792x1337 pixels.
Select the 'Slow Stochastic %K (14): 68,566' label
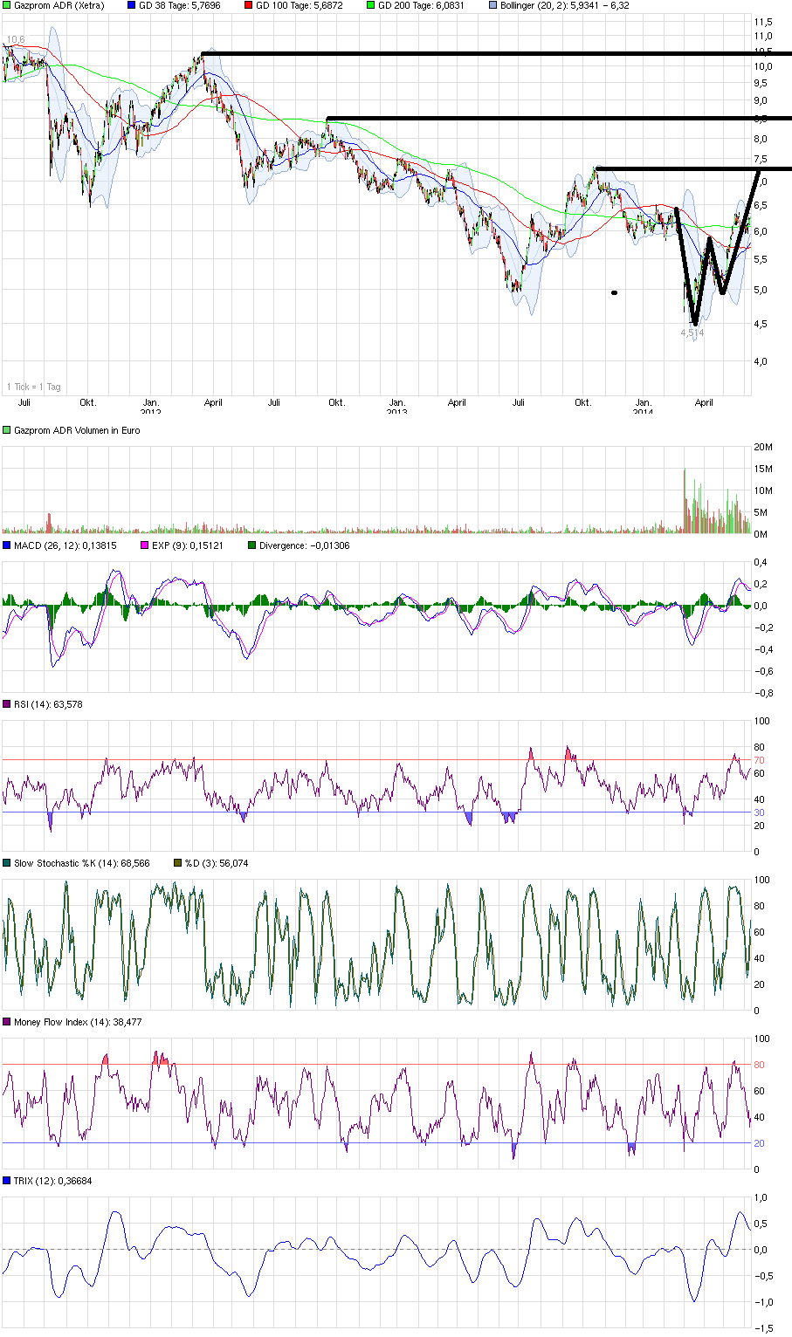coord(82,863)
